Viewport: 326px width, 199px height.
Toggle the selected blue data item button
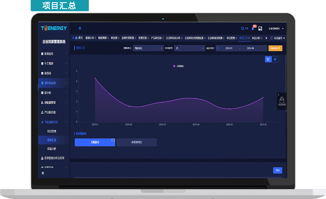(95, 142)
